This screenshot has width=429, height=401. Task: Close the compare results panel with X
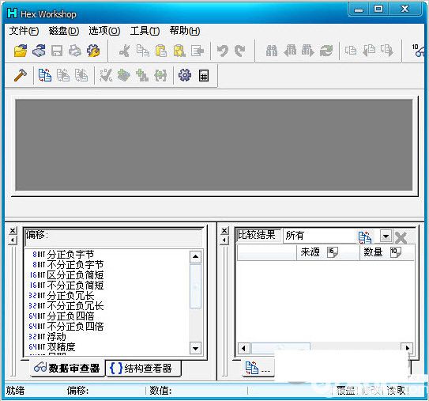point(224,231)
